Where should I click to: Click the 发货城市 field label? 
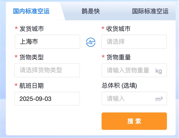click(x=31, y=29)
